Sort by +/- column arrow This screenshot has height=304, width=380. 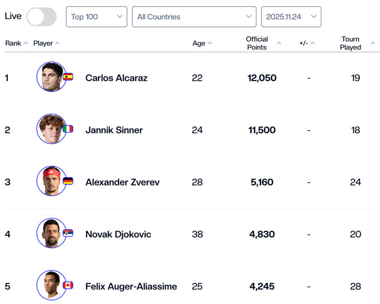click(312, 44)
